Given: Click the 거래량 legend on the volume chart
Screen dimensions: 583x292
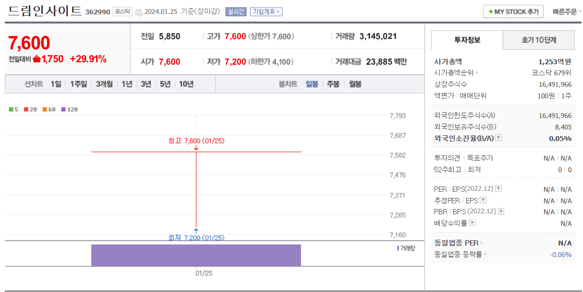Looking at the screenshot, I should click(x=406, y=248).
